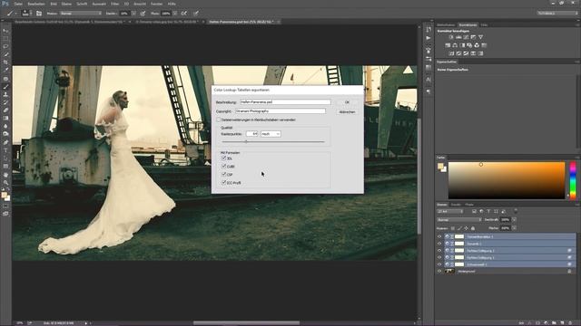Click the Invert adjustment icon
581x326 pixels.
(x=451, y=53)
